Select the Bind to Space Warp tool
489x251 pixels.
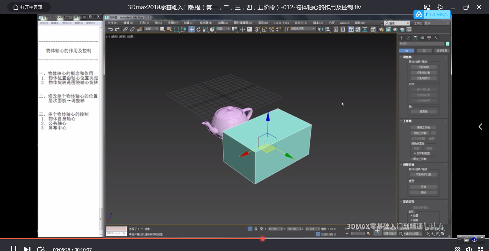click(139, 29)
